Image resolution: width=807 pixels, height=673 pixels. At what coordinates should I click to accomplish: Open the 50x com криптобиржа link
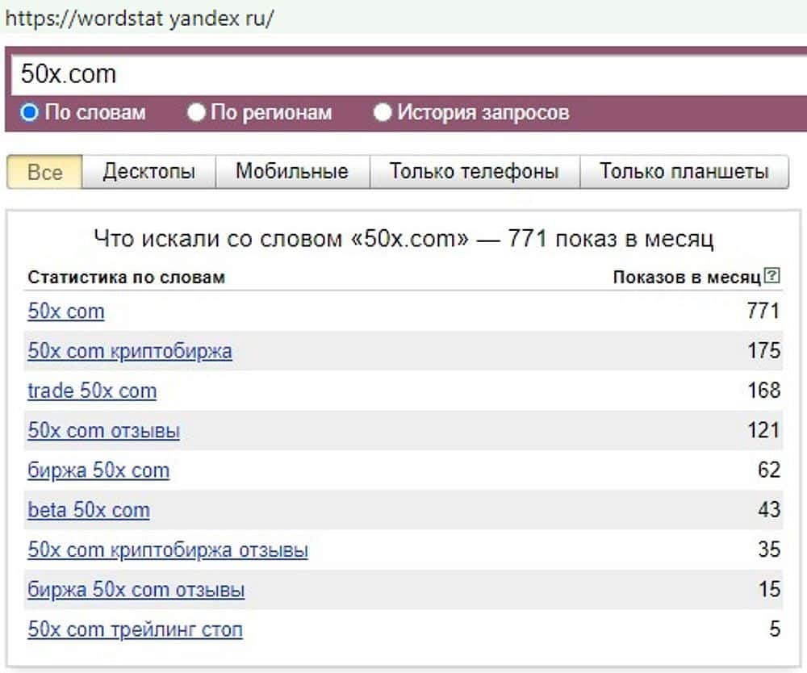pyautogui.click(x=130, y=351)
